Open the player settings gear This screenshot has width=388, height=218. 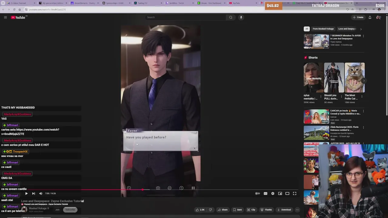[x=273, y=193]
